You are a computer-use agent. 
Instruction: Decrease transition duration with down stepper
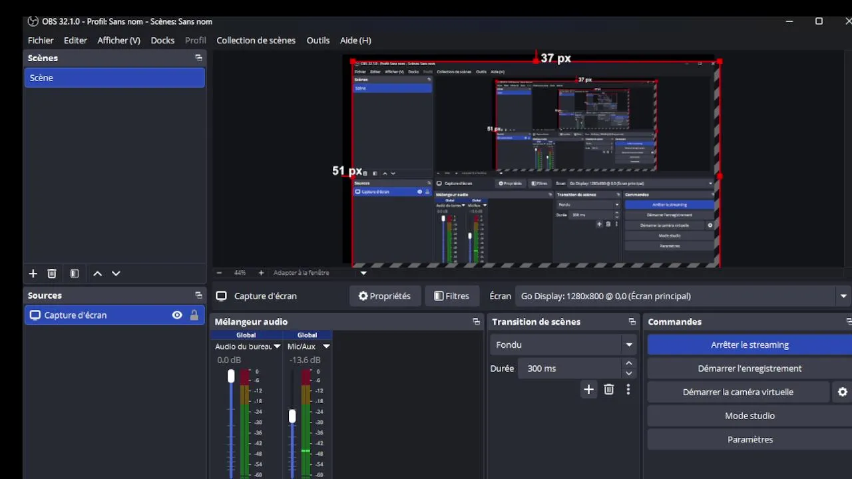click(629, 373)
